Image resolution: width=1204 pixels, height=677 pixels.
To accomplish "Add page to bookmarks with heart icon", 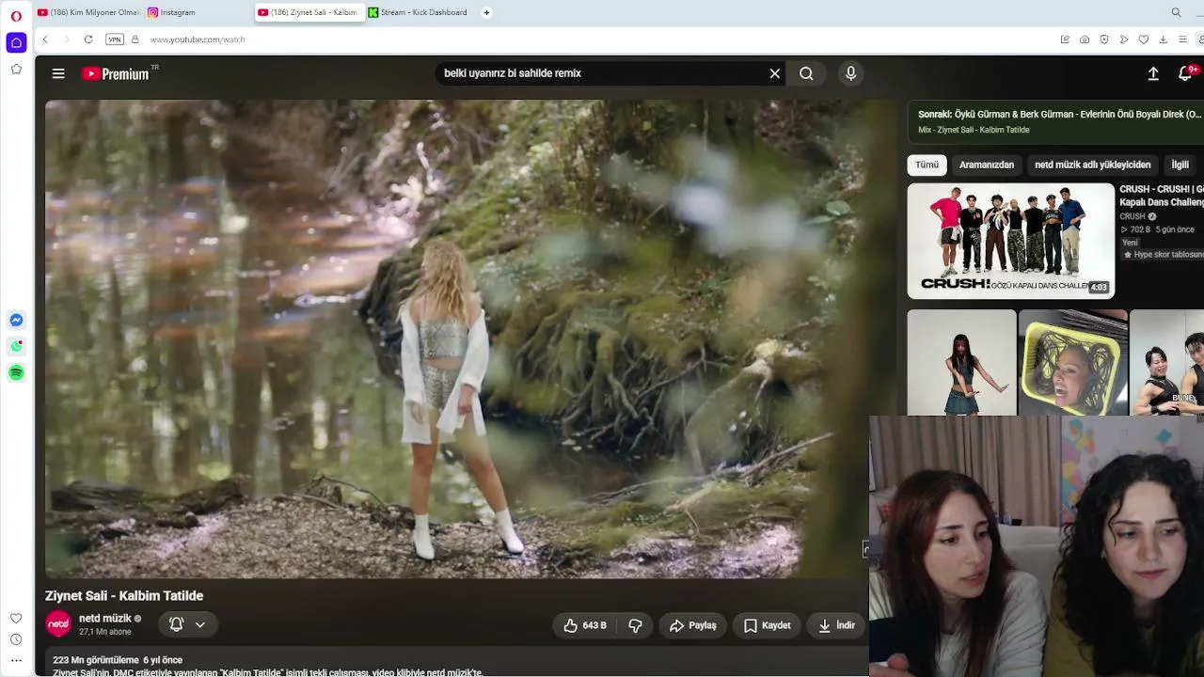I will 1144,39.
